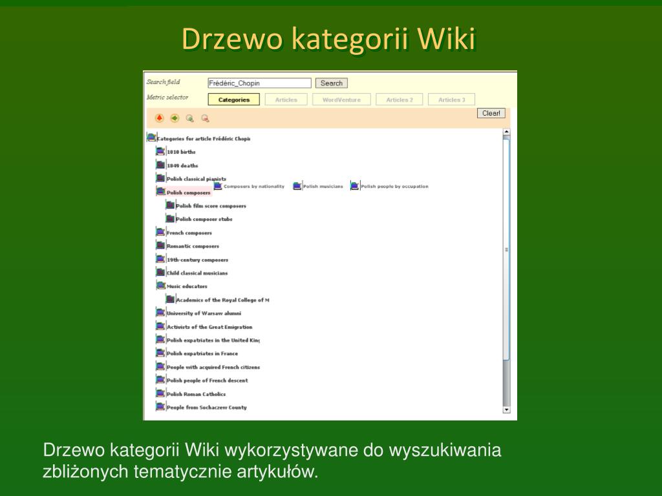Click the zoom-in magnifier icon

click(x=190, y=119)
